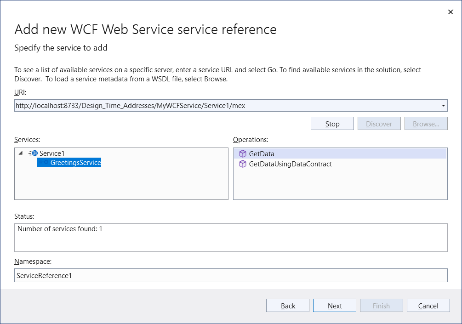
Task: Cancel the service reference wizard
Action: 428,305
